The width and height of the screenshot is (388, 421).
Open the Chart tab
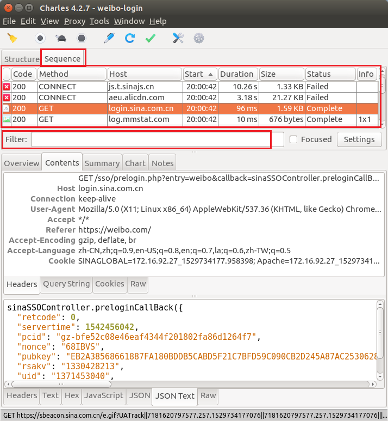(135, 163)
